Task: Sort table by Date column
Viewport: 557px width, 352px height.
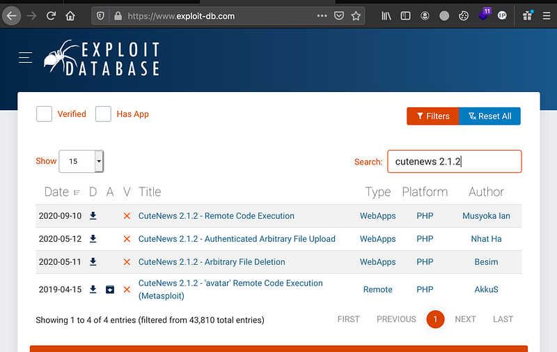Action: point(62,192)
